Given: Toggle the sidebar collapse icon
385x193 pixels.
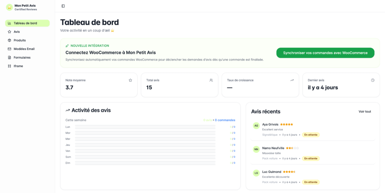Looking at the screenshot, I should (63, 6).
